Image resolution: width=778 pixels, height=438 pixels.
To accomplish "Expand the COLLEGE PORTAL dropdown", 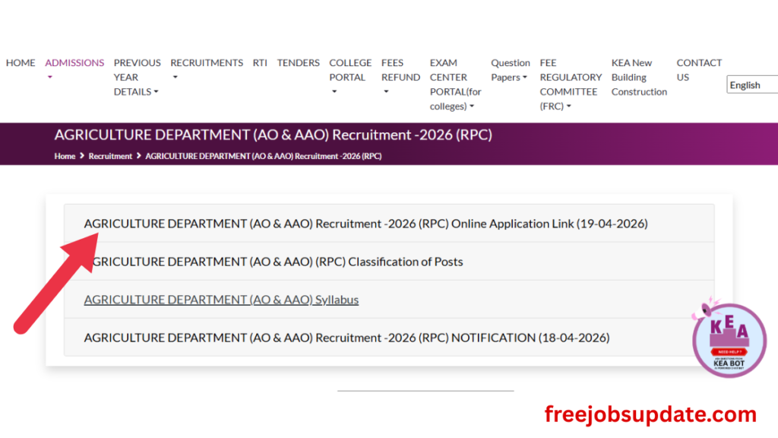I will (349, 70).
